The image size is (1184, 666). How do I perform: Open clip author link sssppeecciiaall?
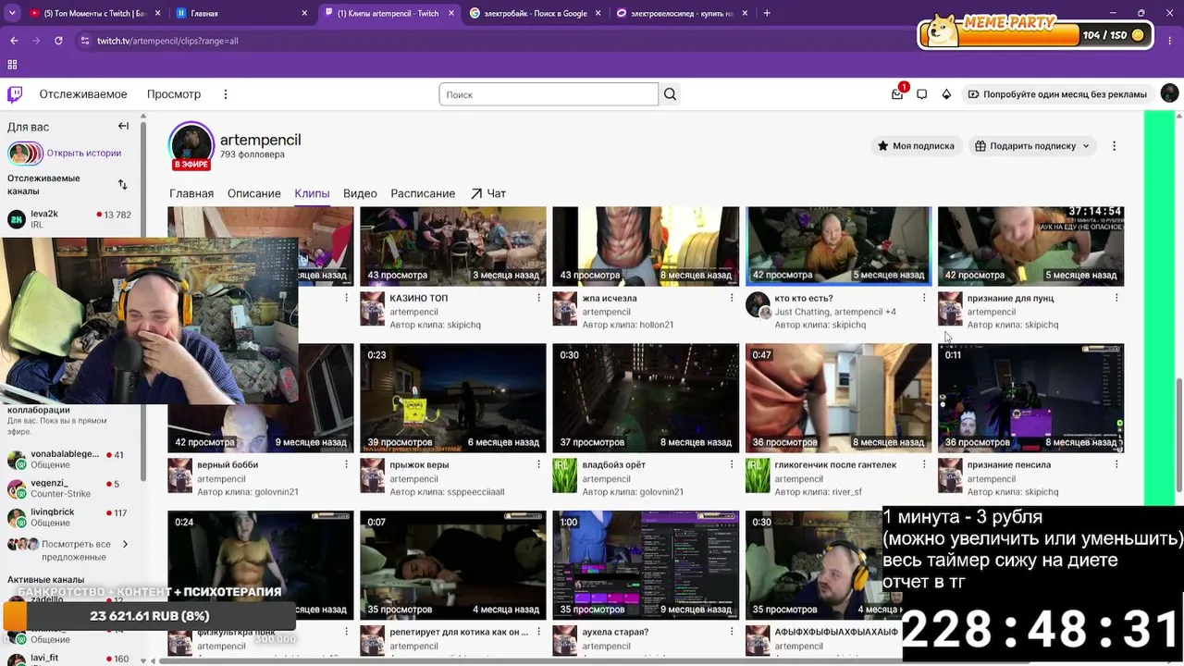[475, 492]
